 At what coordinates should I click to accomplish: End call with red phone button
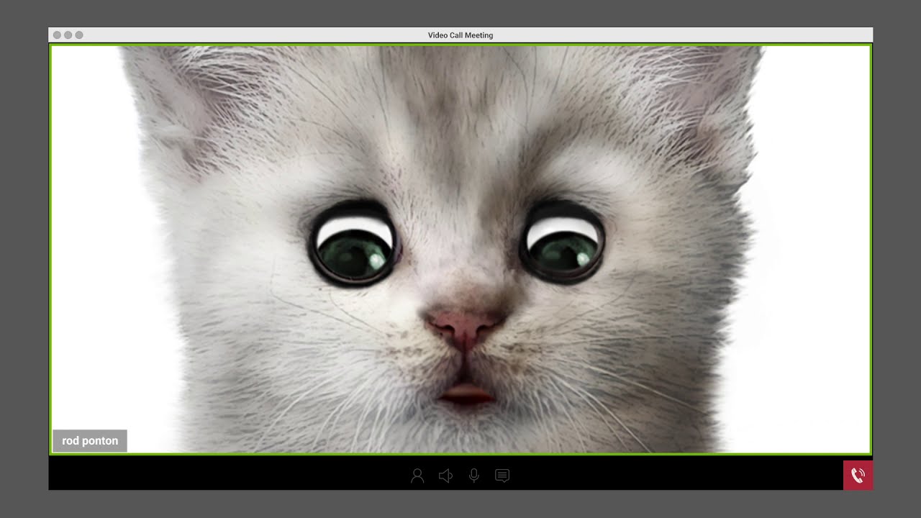858,475
